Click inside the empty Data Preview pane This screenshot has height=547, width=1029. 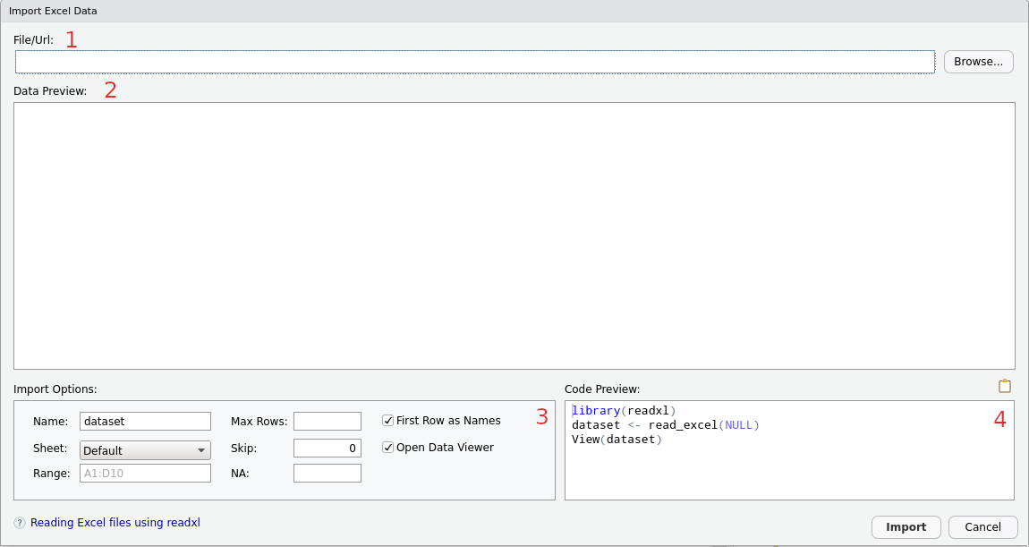514,235
